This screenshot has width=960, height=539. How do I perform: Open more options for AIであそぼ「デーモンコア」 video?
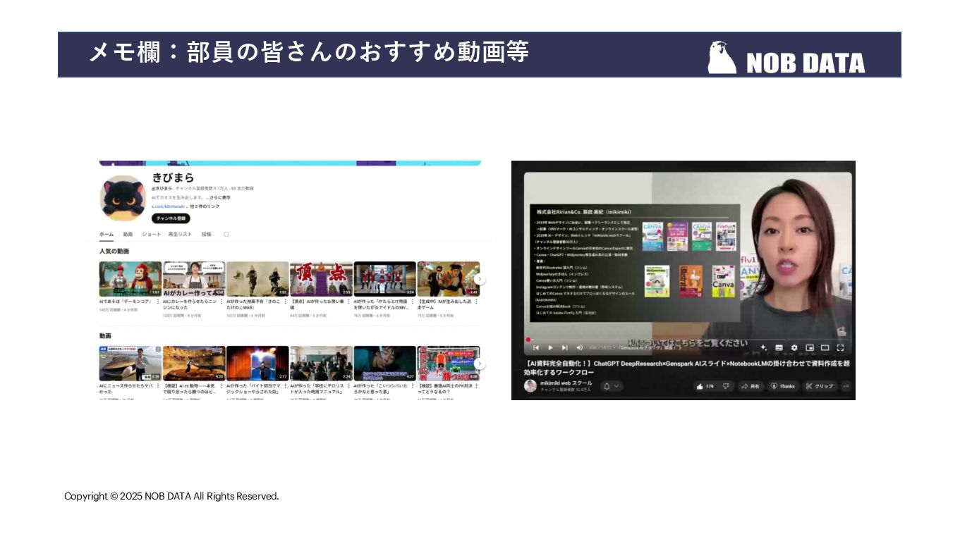click(158, 302)
